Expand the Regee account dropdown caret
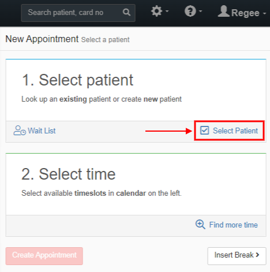This screenshot has width=270, height=272. coord(264,13)
